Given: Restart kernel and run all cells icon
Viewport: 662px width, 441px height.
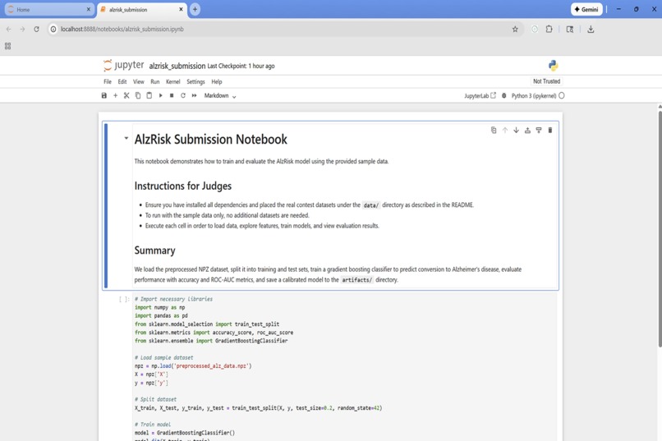Looking at the screenshot, I should pyautogui.click(x=194, y=96).
